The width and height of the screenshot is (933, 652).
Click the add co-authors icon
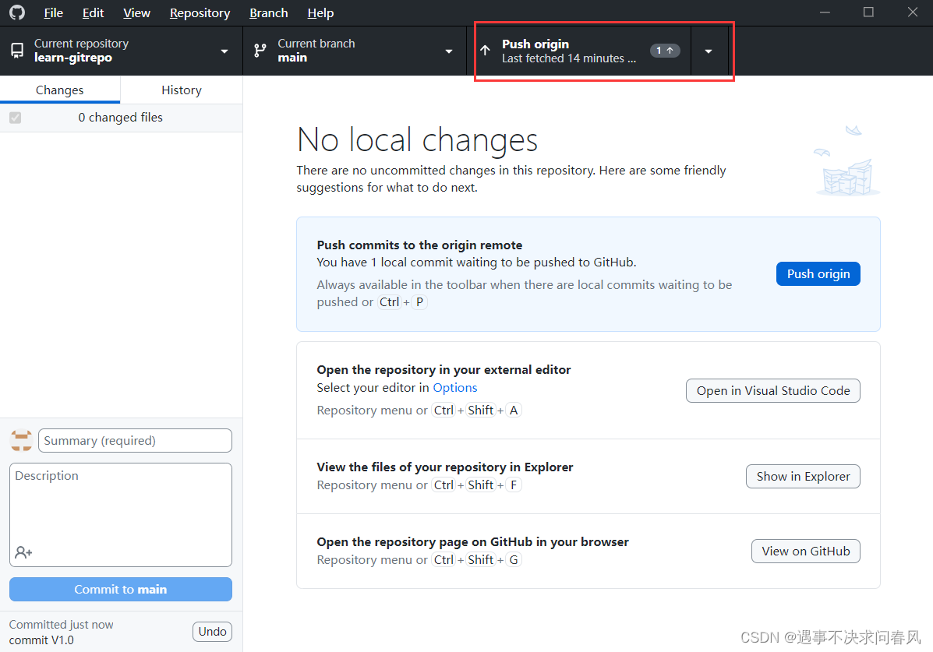click(23, 552)
